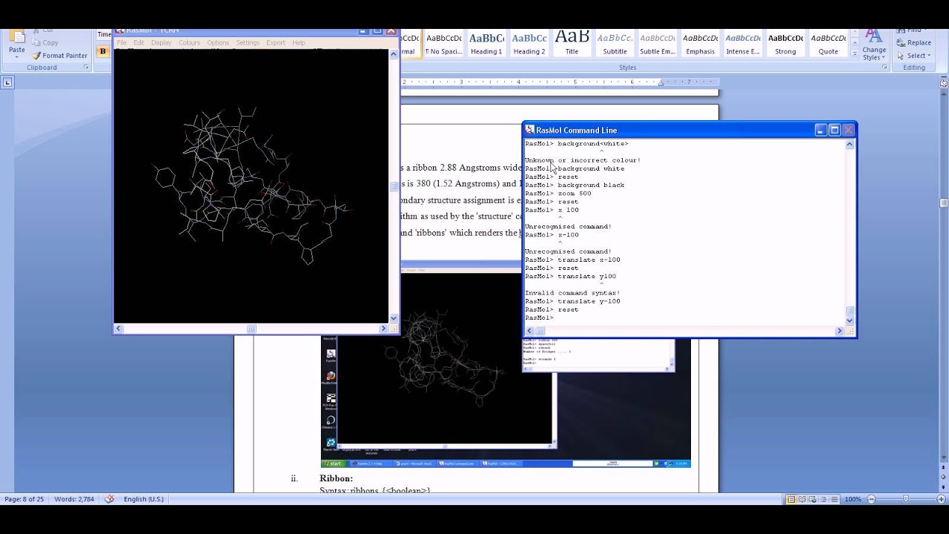Image resolution: width=949 pixels, height=534 pixels.
Task: Apply the Intense Emphasis style
Action: click(x=743, y=44)
